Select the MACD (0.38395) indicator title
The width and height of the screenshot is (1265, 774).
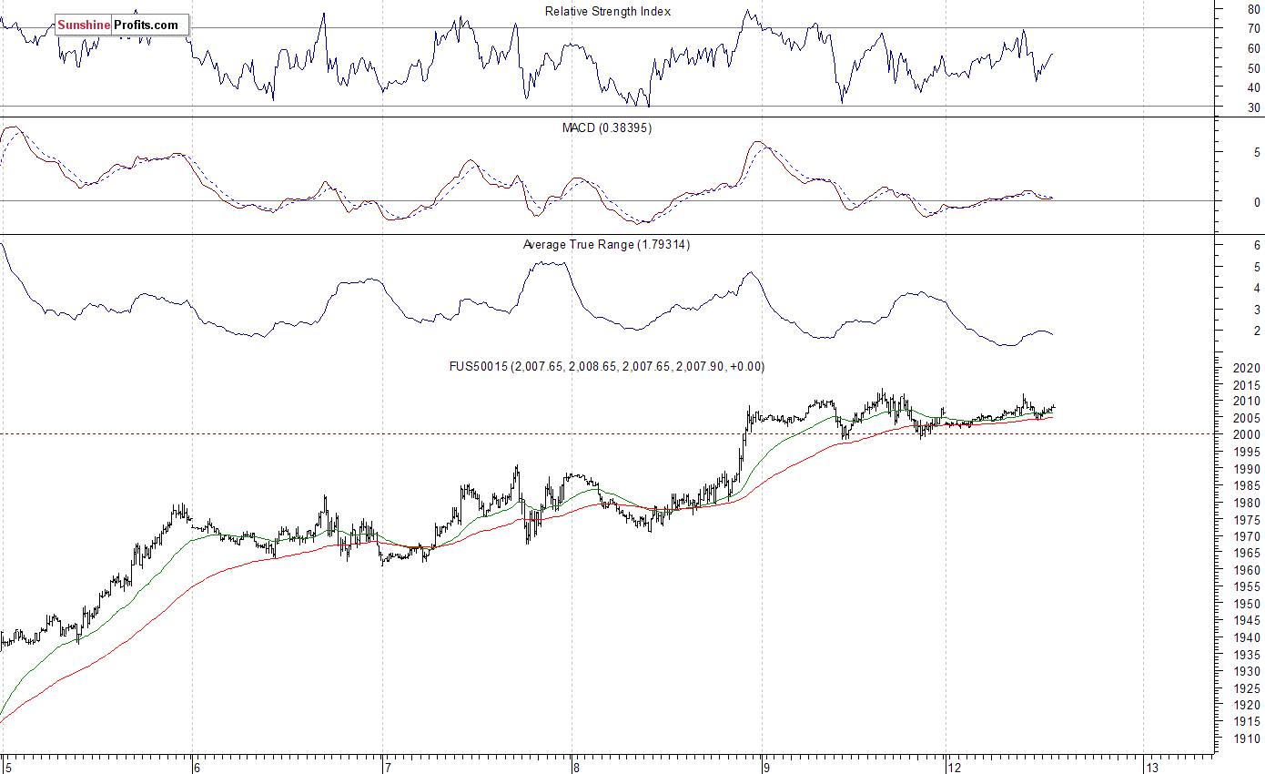pyautogui.click(x=606, y=127)
